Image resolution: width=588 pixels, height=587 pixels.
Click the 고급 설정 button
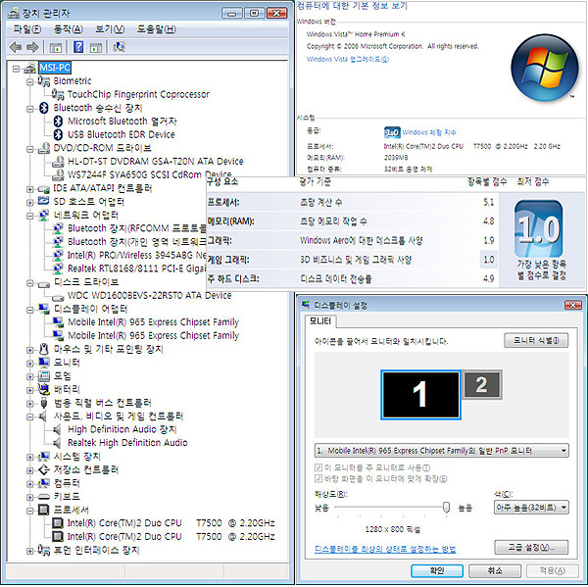[x=531, y=547]
